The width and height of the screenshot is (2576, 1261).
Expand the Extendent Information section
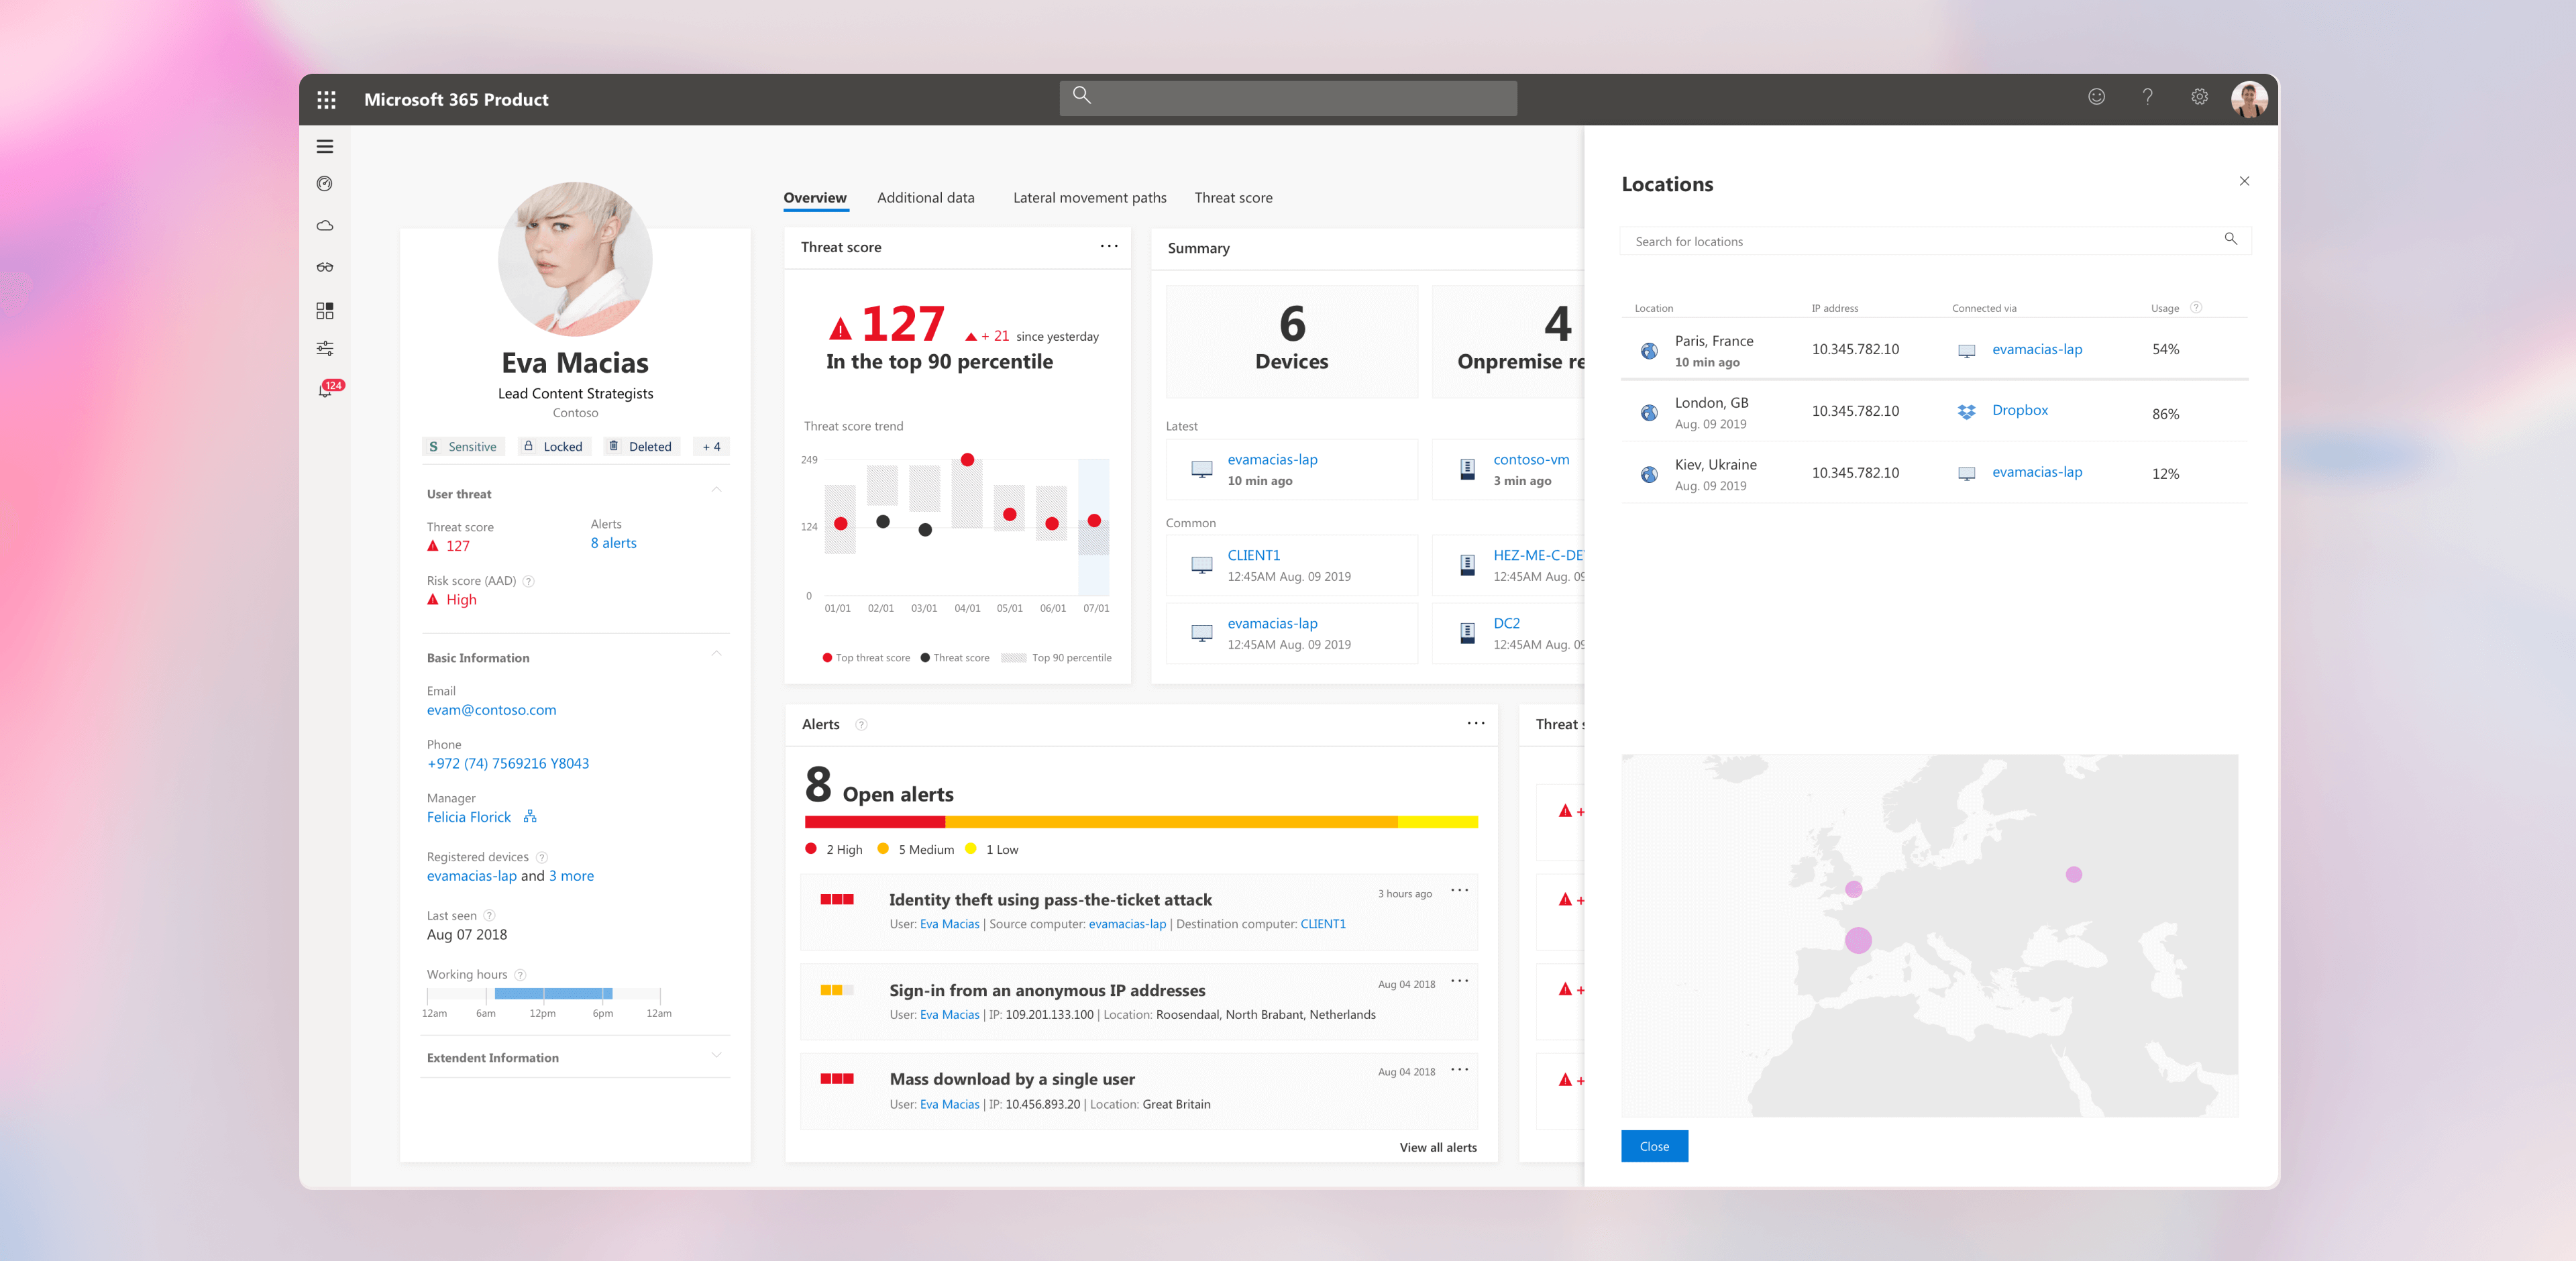[716, 1056]
